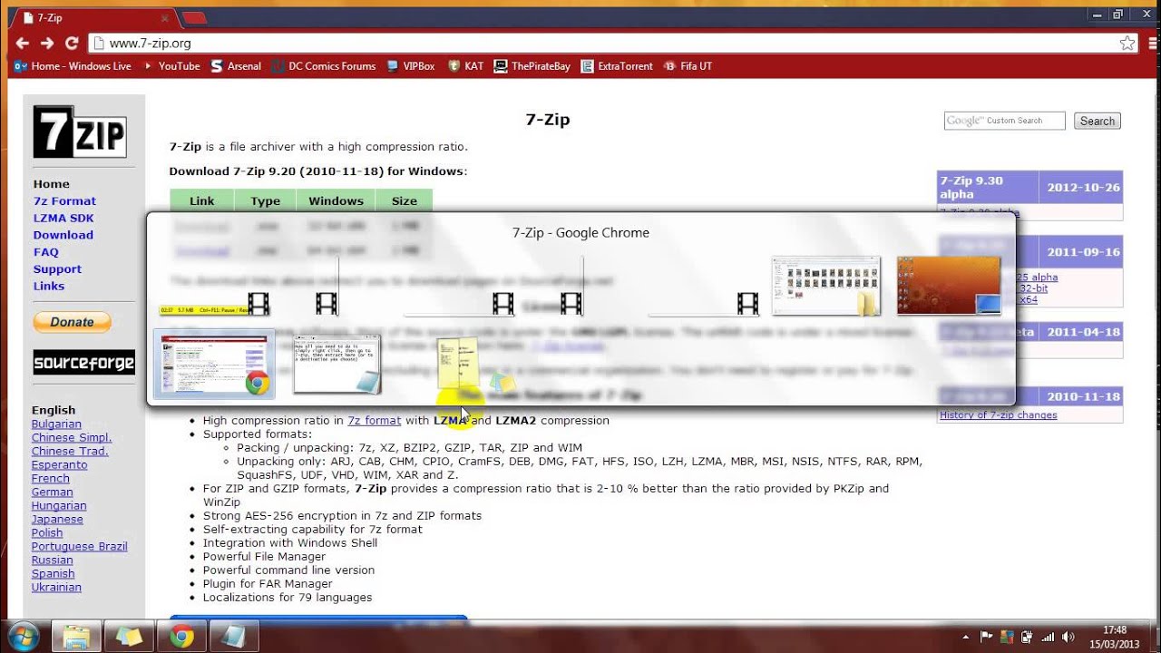This screenshot has height=653, width=1161.
Task: Reload the 7-zip.org page
Action: pyautogui.click(x=72, y=43)
